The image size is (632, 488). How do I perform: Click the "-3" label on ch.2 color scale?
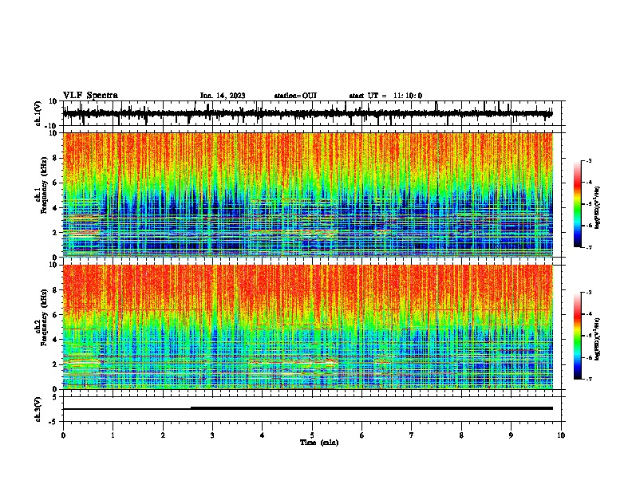coord(589,293)
